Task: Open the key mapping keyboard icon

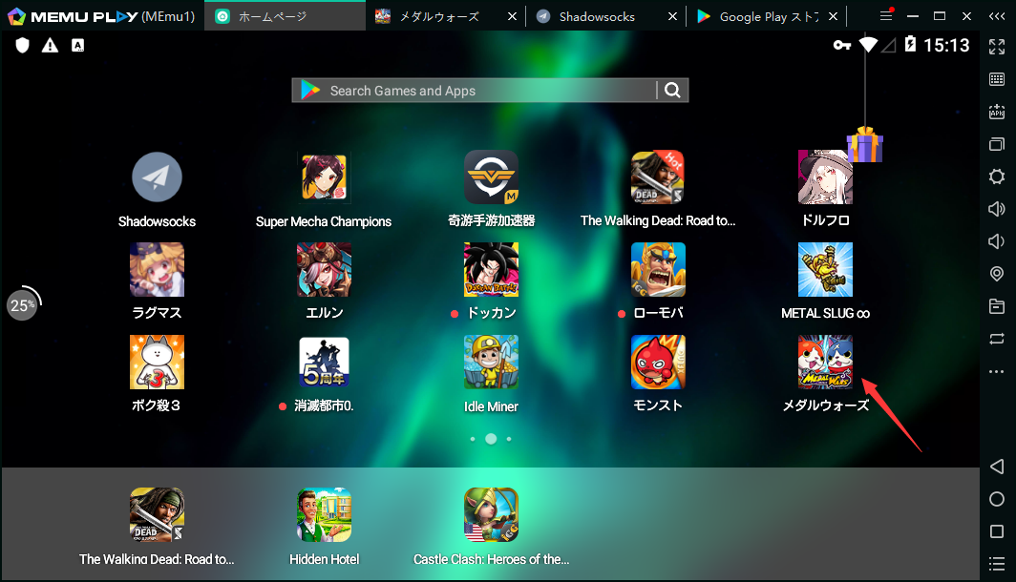Action: click(x=997, y=79)
